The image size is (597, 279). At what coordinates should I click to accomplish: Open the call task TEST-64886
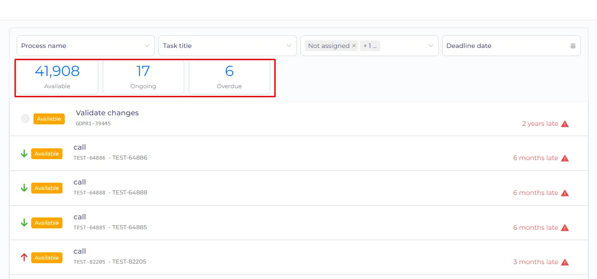click(299, 153)
